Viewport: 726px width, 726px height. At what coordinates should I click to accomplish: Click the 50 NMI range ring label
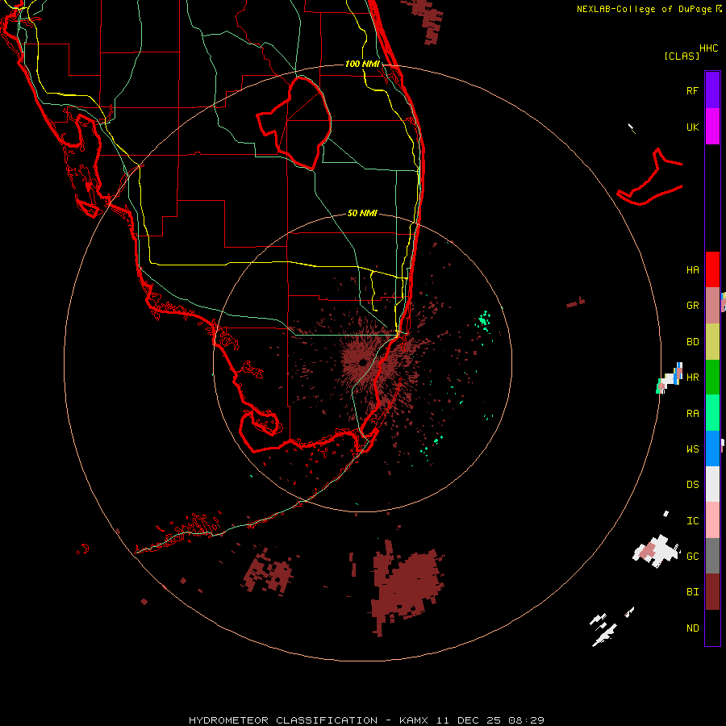(x=362, y=214)
